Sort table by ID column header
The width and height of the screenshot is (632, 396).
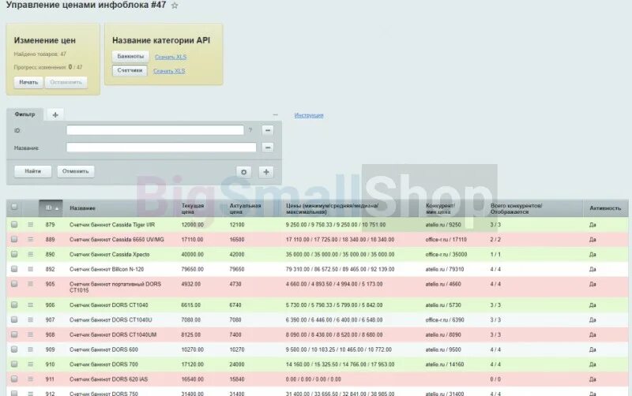51,208
